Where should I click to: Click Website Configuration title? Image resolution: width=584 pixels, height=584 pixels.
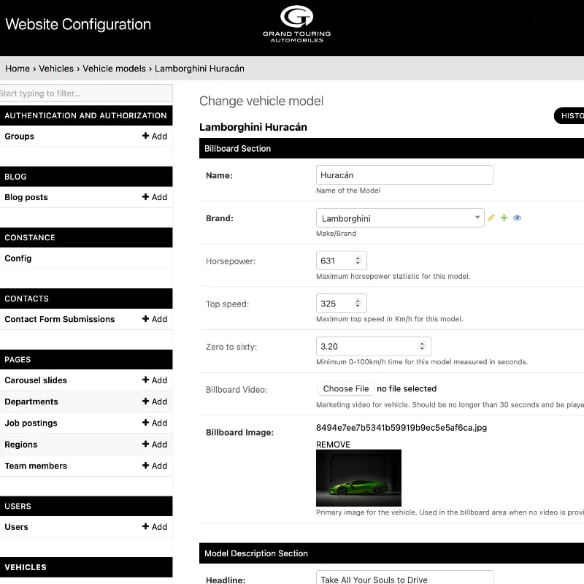click(78, 25)
